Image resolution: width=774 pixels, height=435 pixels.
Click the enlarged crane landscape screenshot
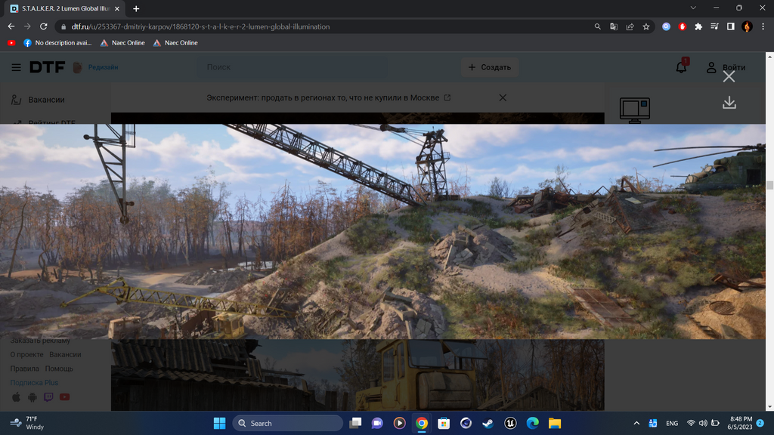(382, 231)
